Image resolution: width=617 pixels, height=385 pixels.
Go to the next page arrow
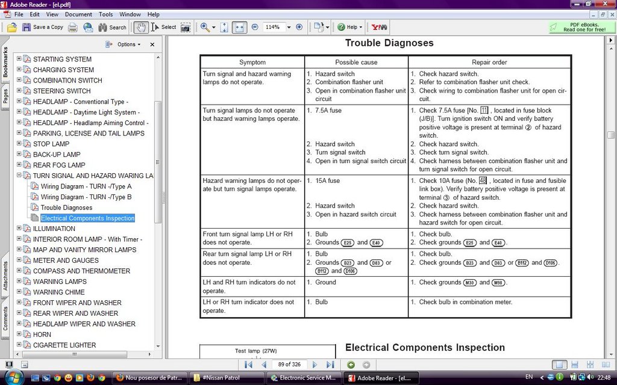pyautogui.click(x=315, y=365)
